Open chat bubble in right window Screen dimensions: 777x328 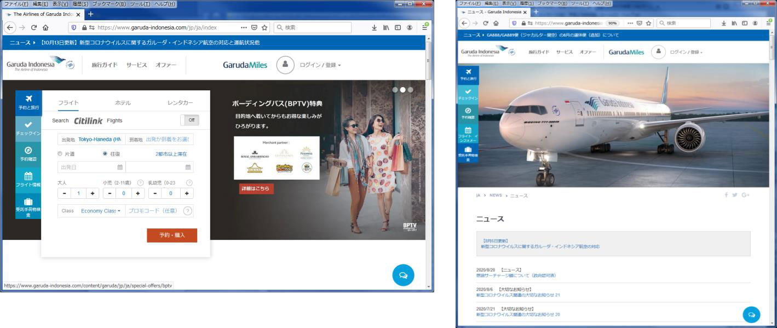pyautogui.click(x=751, y=314)
